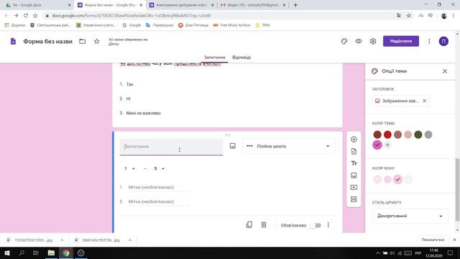Image resolution: width=460 pixels, height=259 pixels.
Task: Select dark red theme color swatch
Action: click(377, 135)
